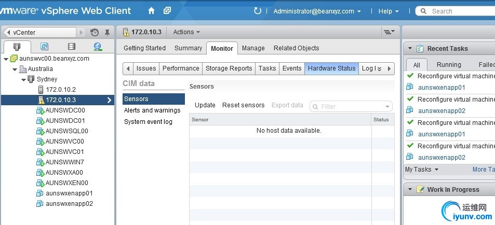Viewport: 495px width, 225px height.
Task: Switch to VMs and Templates inventory icon
Action: tap(45, 47)
